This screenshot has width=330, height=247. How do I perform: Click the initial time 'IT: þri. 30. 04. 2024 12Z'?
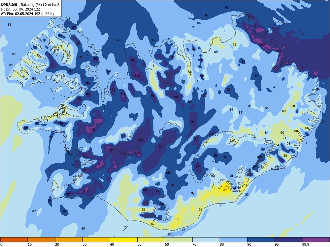20,9
